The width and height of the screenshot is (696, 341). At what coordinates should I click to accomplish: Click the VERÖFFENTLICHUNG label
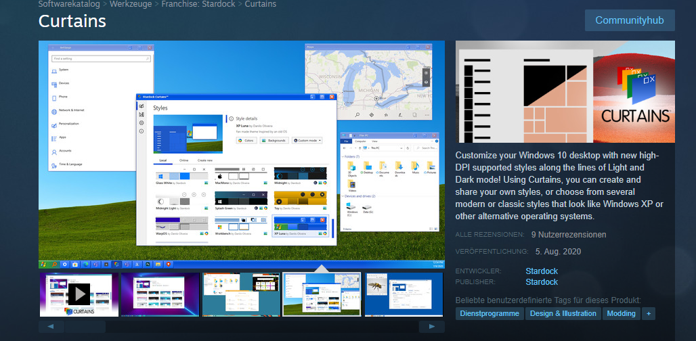(492, 252)
